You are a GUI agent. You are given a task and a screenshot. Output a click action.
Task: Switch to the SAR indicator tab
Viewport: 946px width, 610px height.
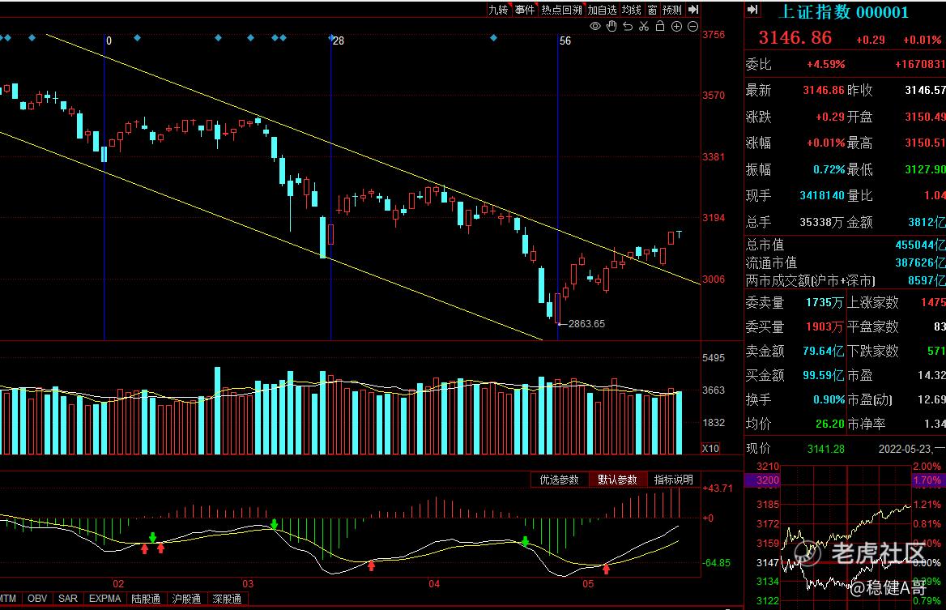(67, 599)
